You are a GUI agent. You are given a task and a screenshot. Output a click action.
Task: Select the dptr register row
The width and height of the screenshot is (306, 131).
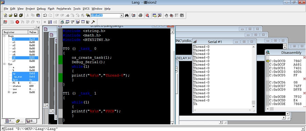[x=25, y=80]
